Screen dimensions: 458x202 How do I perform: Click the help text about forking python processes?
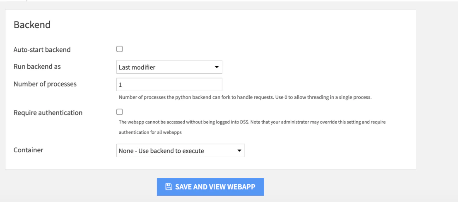click(245, 98)
